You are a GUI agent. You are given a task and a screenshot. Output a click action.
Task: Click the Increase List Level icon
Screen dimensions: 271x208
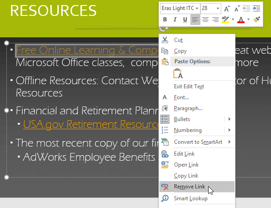tap(256, 9)
